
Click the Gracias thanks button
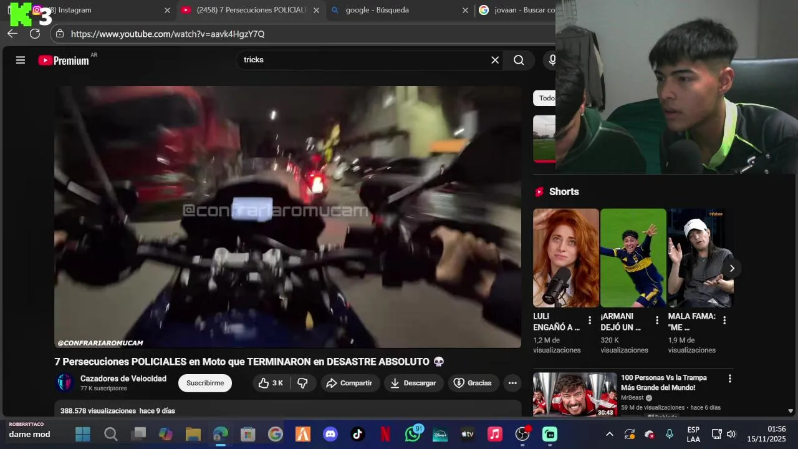(473, 383)
